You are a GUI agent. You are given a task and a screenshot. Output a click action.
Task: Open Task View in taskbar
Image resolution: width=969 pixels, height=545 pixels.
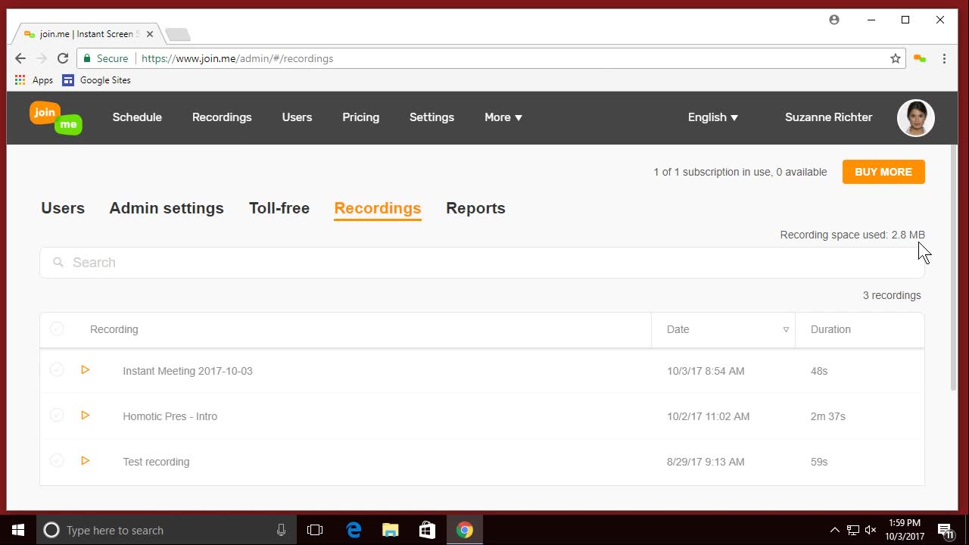315,530
